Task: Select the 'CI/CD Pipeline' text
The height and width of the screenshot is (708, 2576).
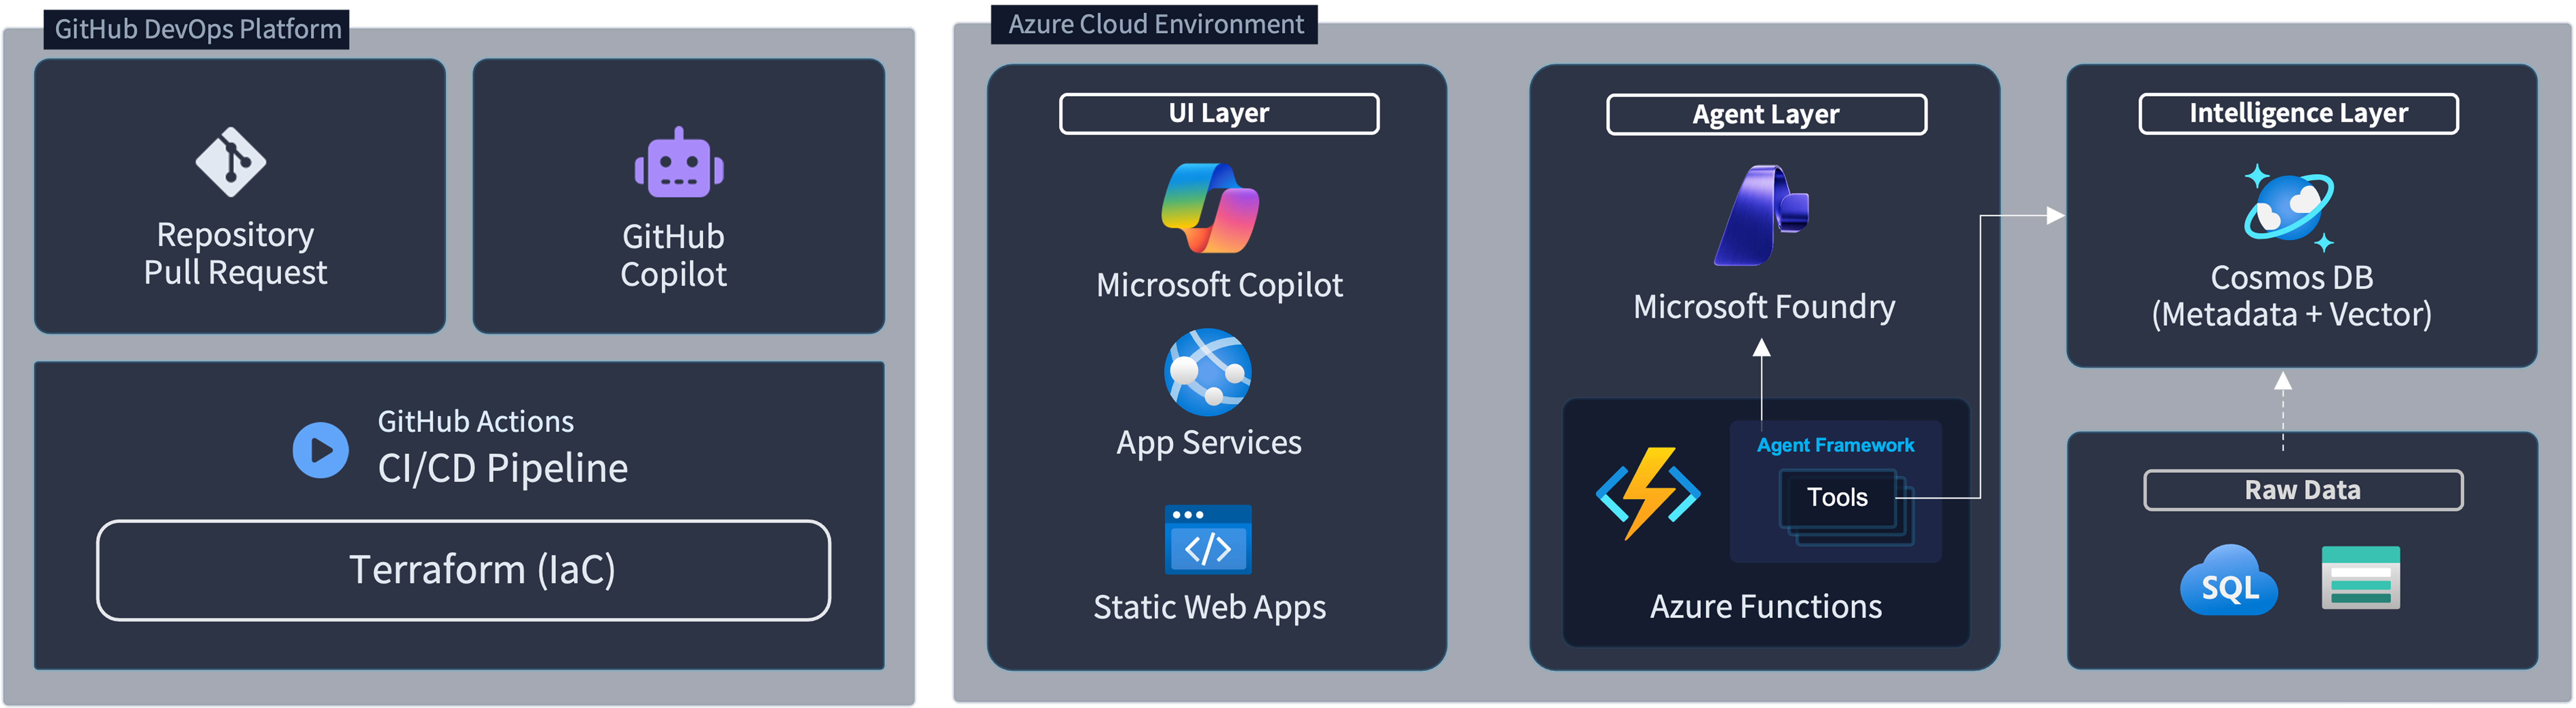Action: click(503, 468)
